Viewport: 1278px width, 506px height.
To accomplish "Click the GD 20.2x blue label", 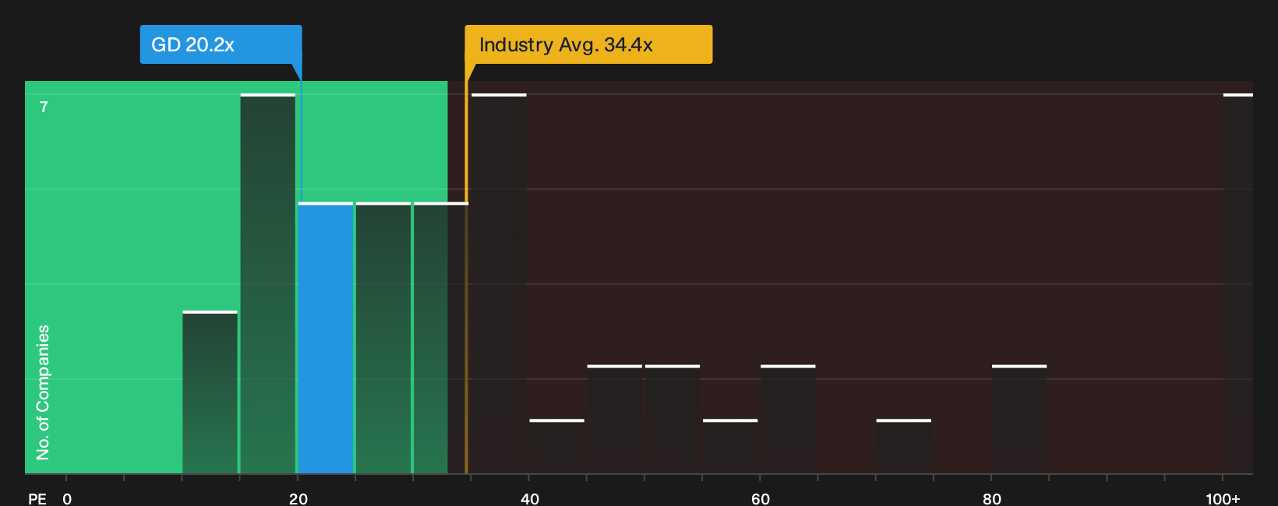I will [221, 44].
